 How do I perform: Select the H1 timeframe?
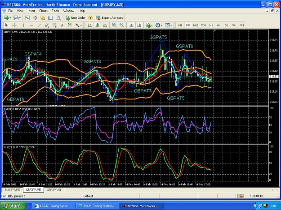[211, 26]
